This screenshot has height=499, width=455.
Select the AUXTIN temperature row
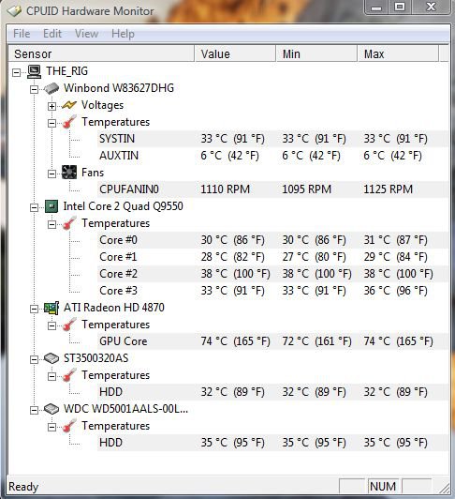click(272, 156)
